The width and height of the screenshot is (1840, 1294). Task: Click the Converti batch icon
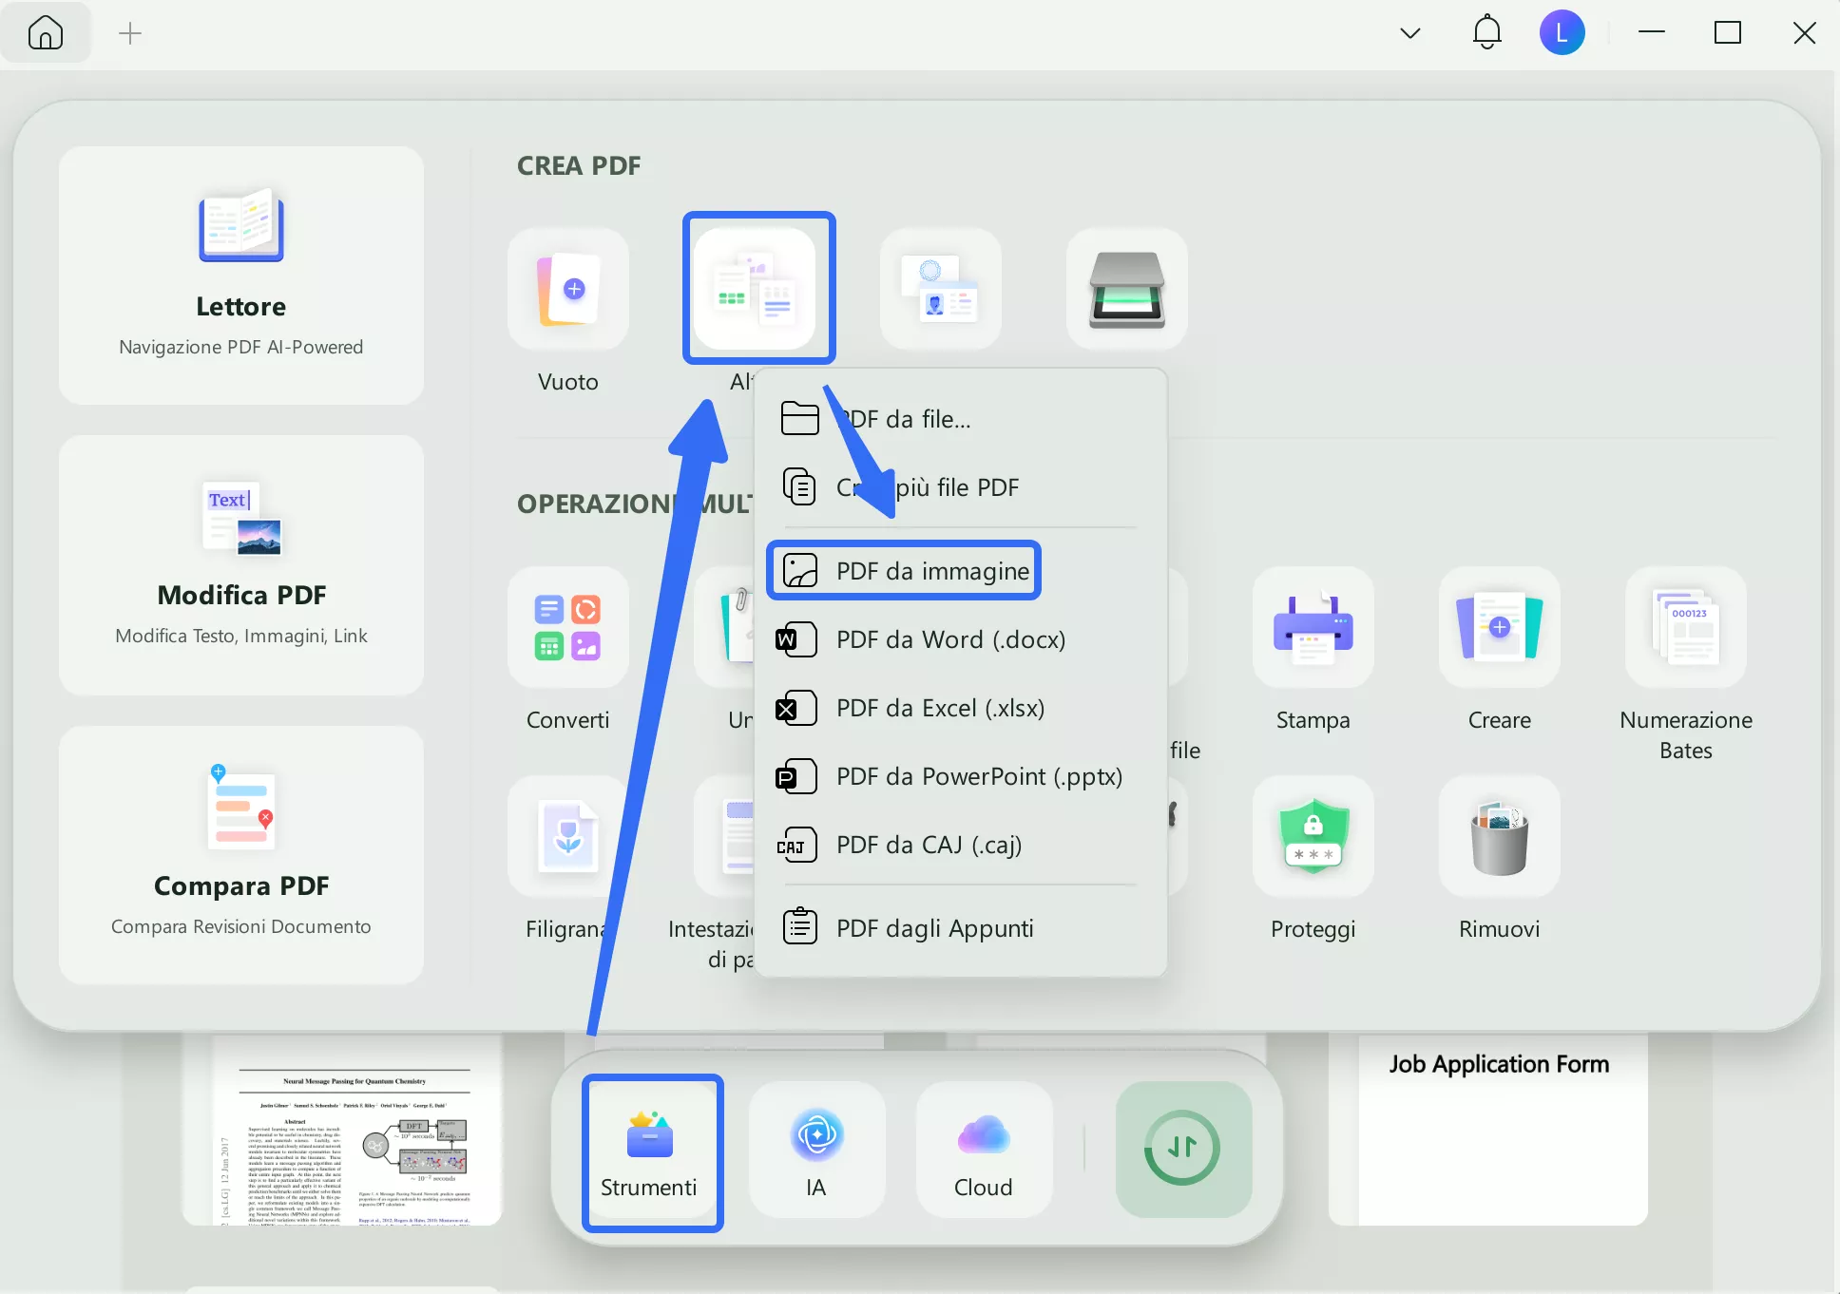coord(567,628)
